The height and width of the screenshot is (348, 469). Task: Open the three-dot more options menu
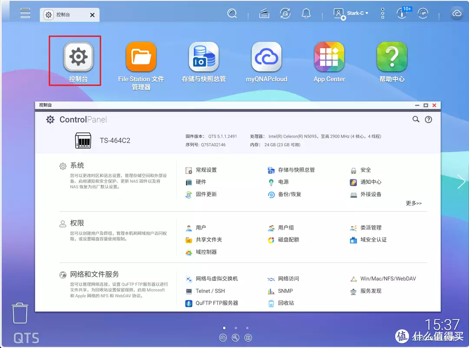click(383, 13)
